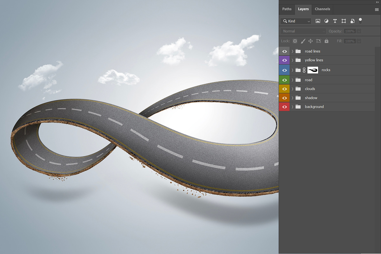The width and height of the screenshot is (381, 254).
Task: Hide the shadow group
Action: [x=284, y=98]
